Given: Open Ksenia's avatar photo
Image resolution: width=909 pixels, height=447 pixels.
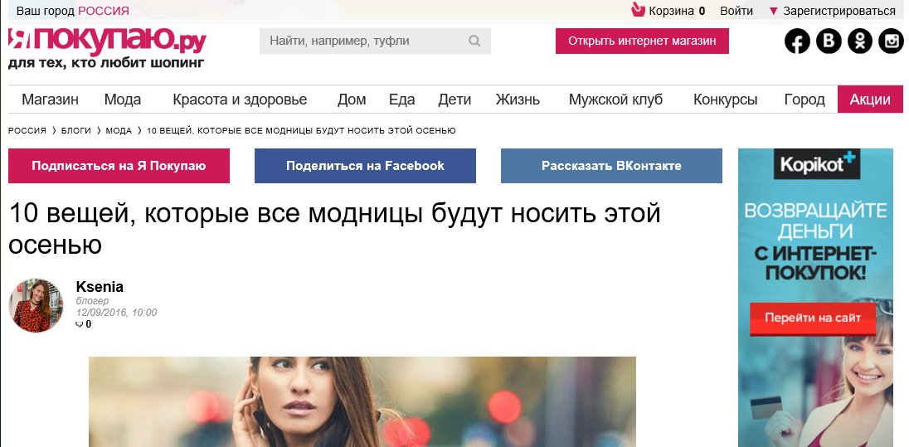Looking at the screenshot, I should pyautogui.click(x=36, y=305).
